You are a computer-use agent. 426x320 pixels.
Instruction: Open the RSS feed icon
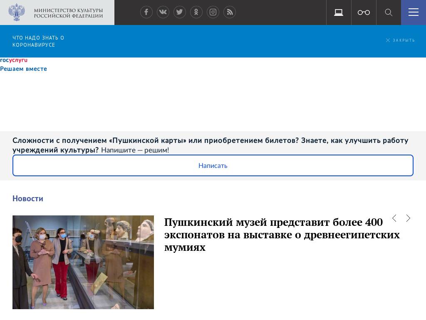pos(230,12)
